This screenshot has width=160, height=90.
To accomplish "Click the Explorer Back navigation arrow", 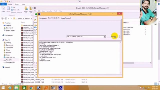I will [x=2, y=18].
